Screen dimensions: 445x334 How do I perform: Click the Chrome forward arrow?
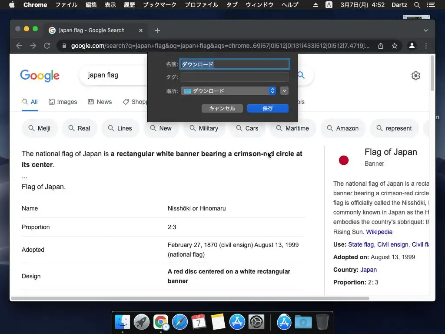click(33, 46)
